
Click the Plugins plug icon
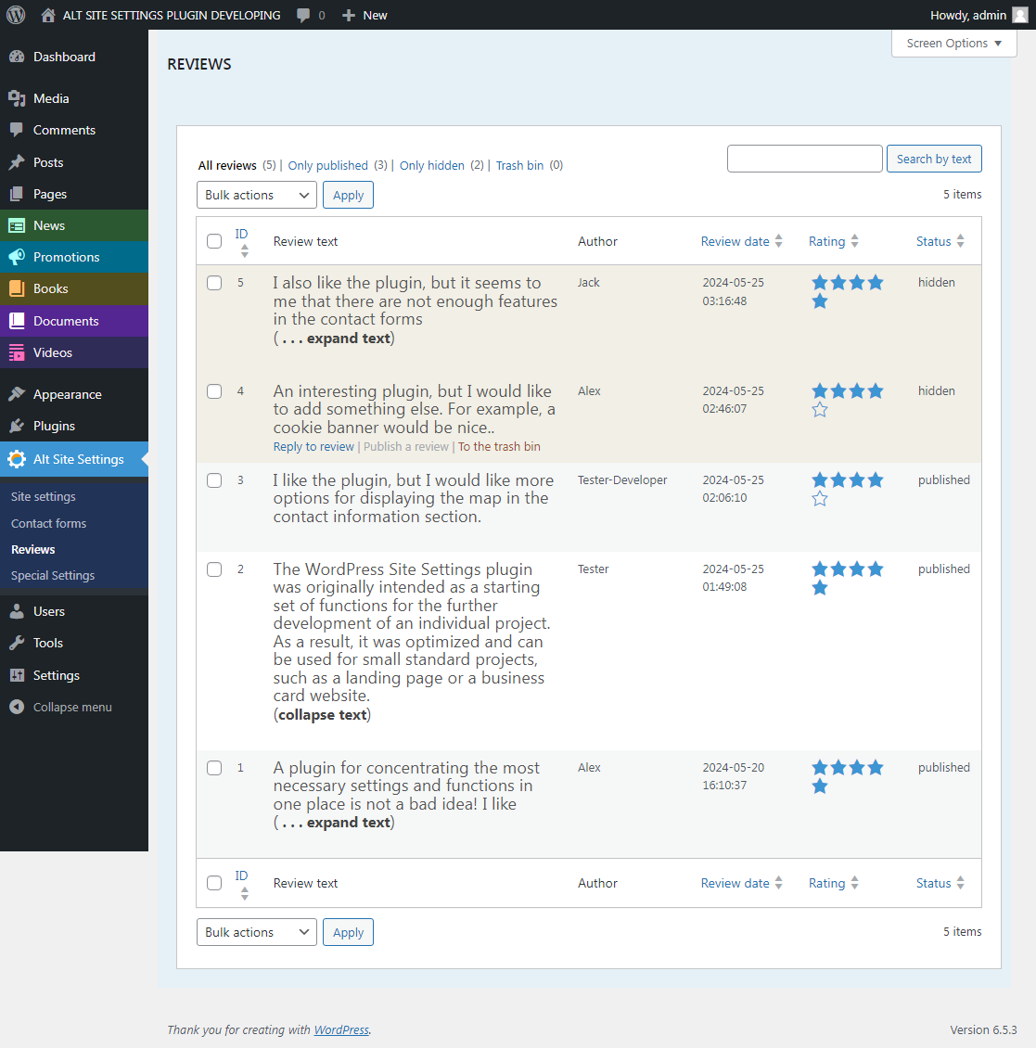(17, 426)
